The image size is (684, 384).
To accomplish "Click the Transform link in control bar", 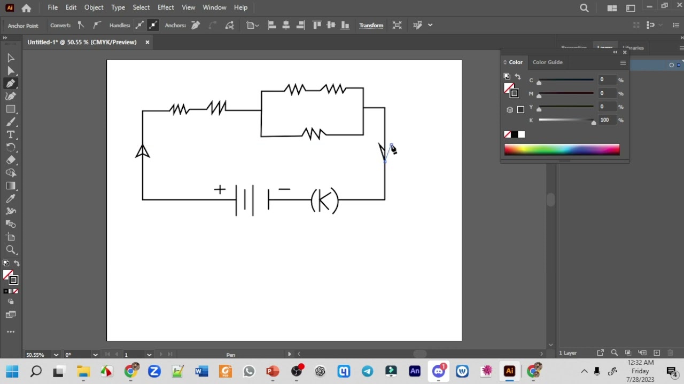I will (371, 26).
